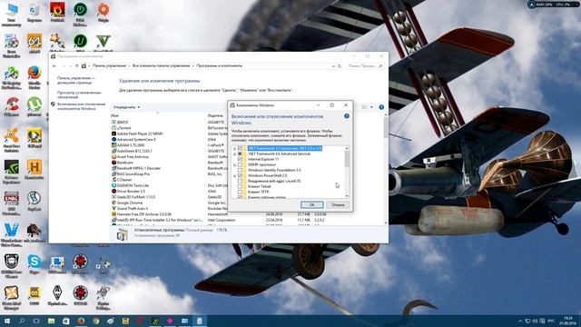The width and height of the screenshot is (581, 327).
Task: Click the Windows Components list scrollbar thumb
Action: (x=347, y=159)
